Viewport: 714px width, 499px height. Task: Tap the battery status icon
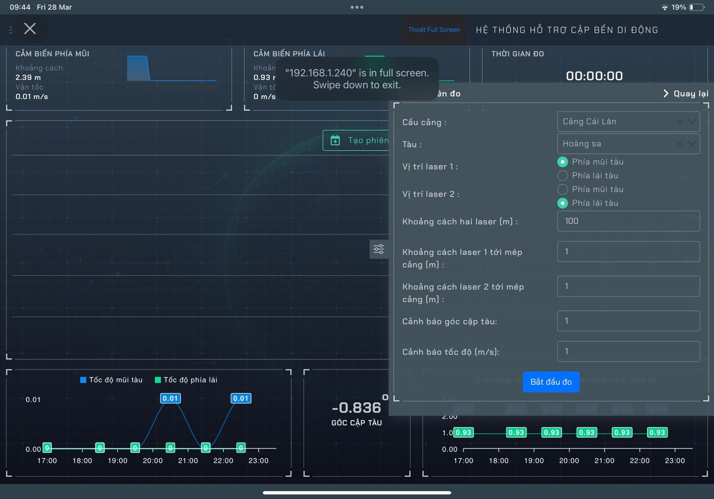tap(696, 7)
